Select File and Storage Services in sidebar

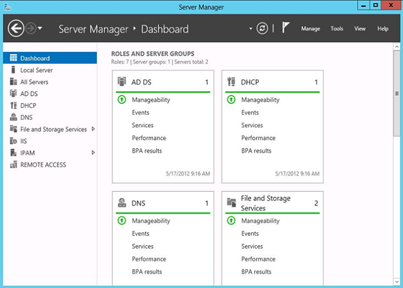tap(50, 129)
